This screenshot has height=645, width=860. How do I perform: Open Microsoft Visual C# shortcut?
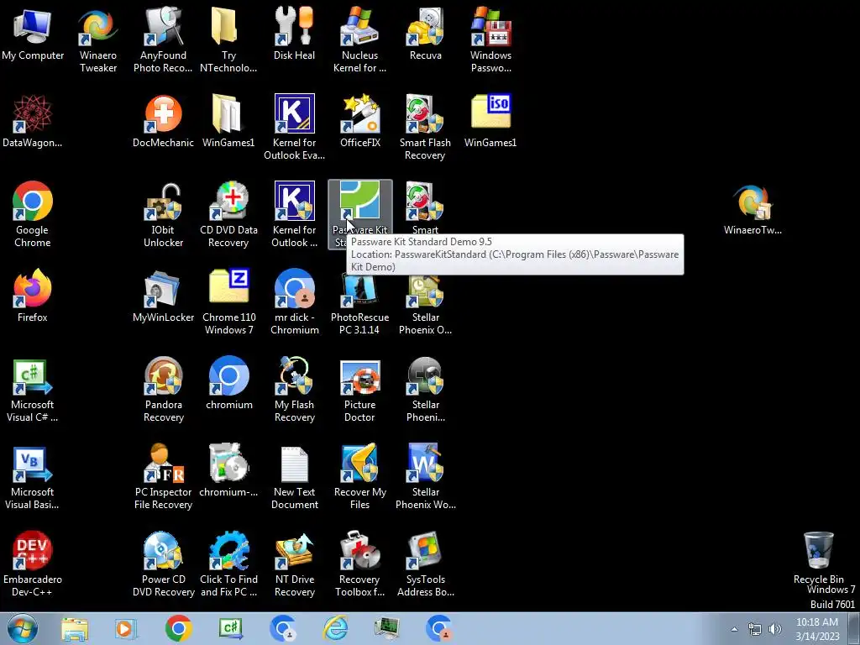point(33,390)
